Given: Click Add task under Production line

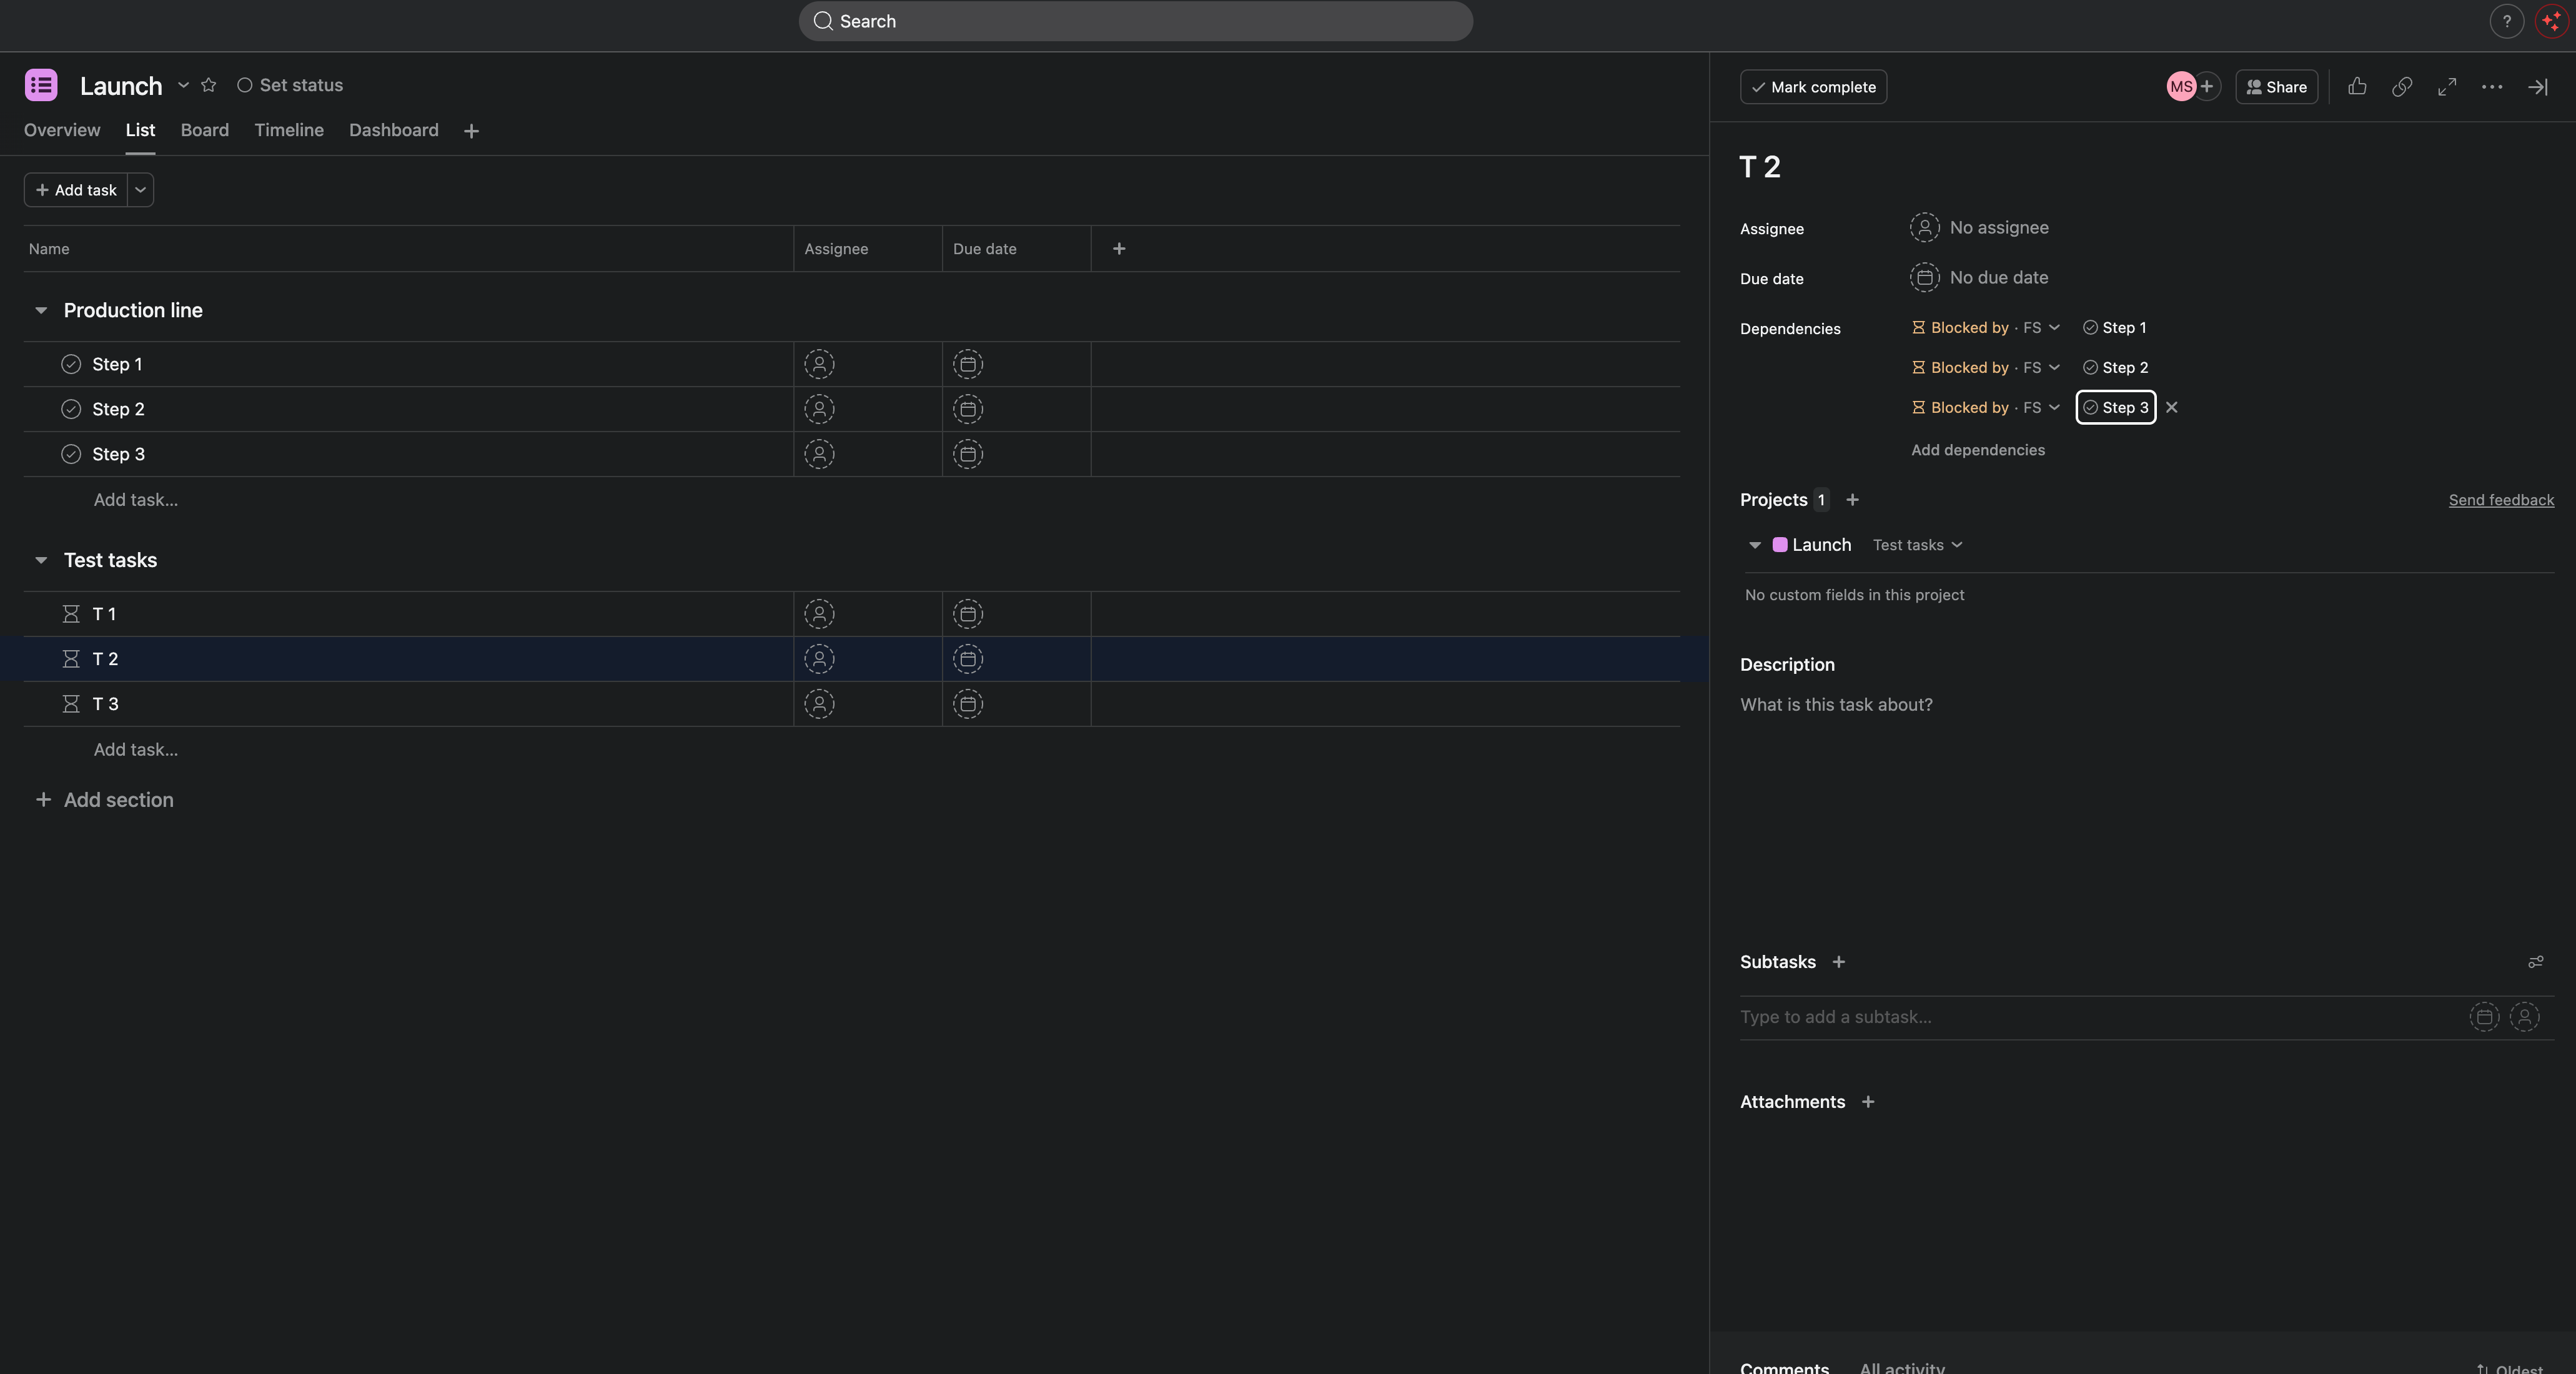Looking at the screenshot, I should pos(136,500).
